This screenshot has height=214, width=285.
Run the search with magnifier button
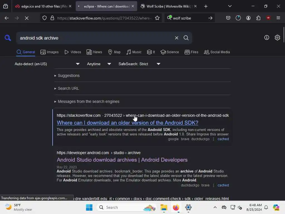[186, 38]
